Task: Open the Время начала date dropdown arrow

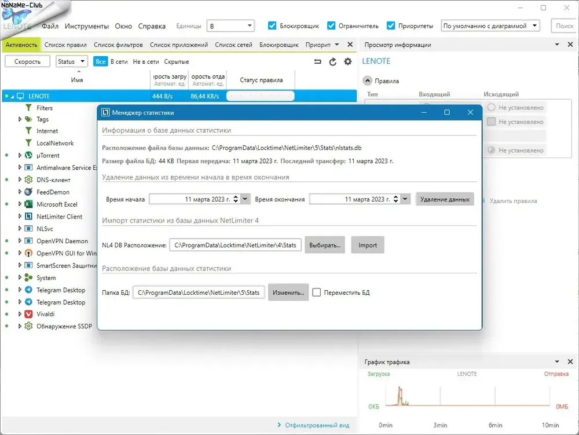Action: (245, 199)
